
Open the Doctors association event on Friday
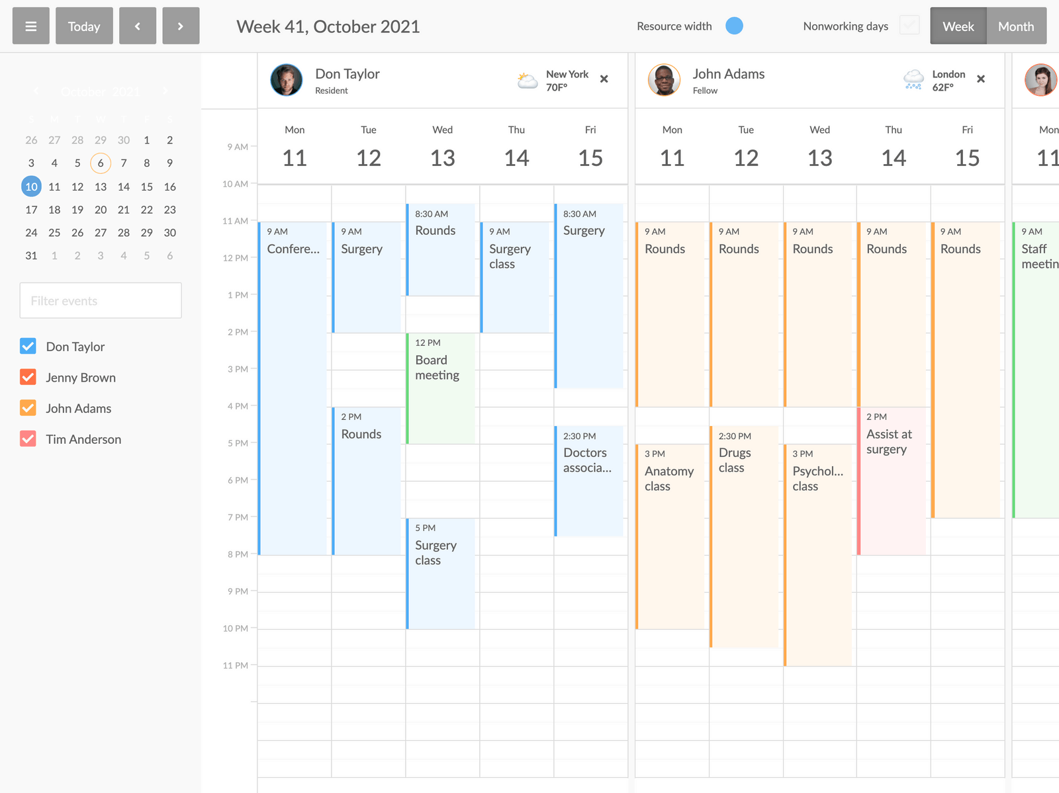tap(588, 481)
